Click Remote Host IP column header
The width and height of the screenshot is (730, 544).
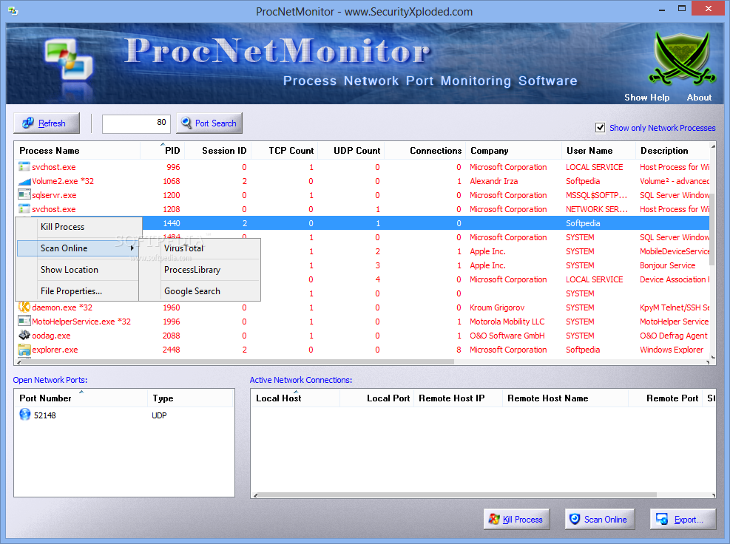click(458, 398)
